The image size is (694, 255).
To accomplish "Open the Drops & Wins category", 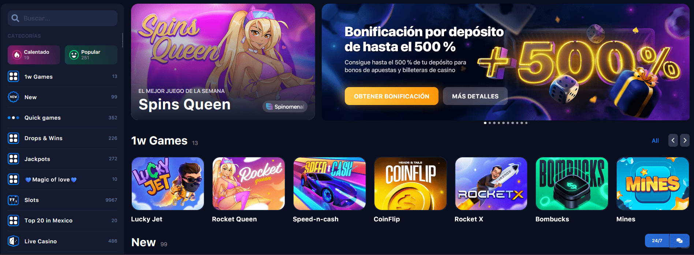I will point(62,138).
